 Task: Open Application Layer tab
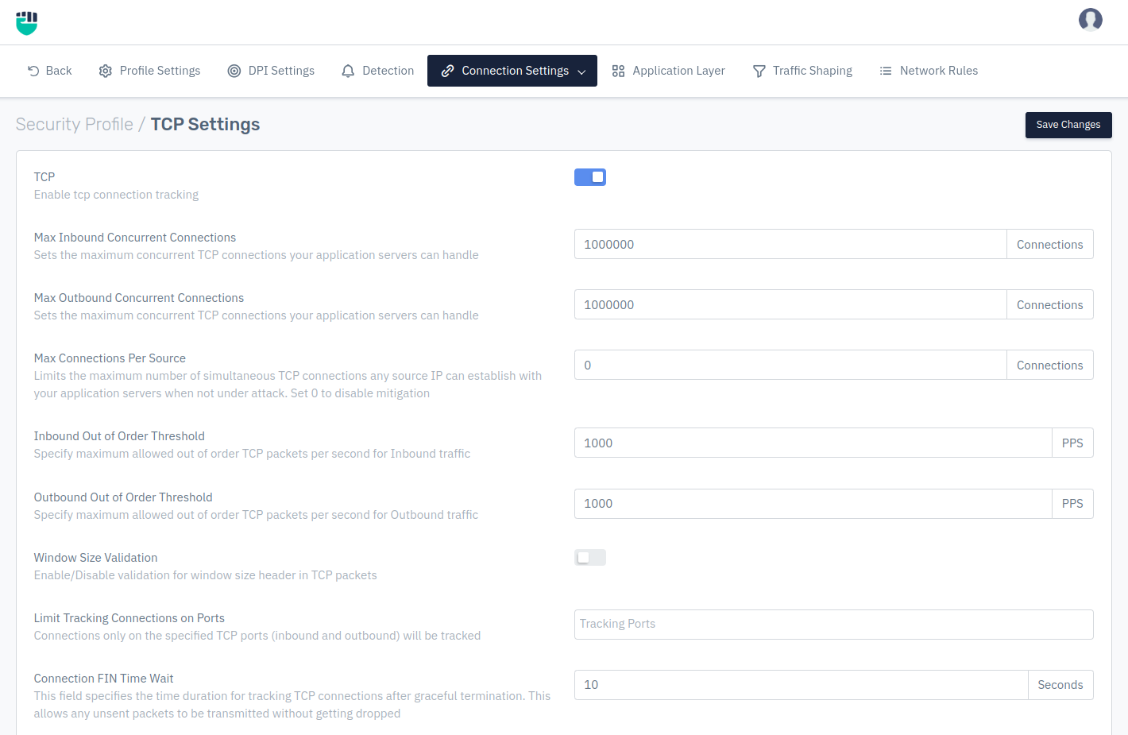[668, 71]
